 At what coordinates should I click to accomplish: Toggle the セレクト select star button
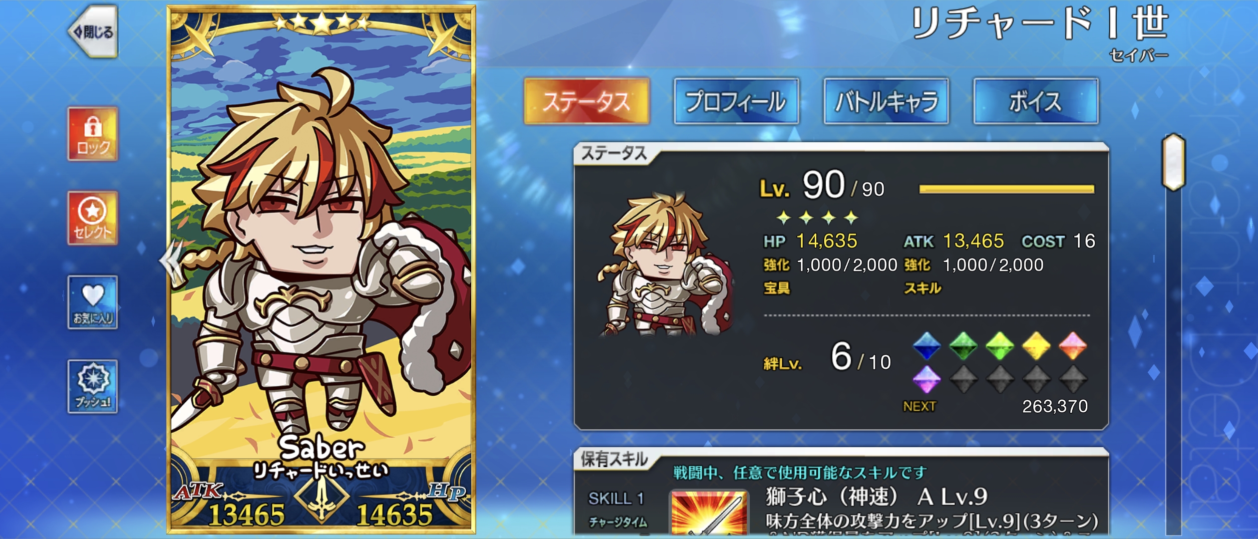(x=93, y=218)
